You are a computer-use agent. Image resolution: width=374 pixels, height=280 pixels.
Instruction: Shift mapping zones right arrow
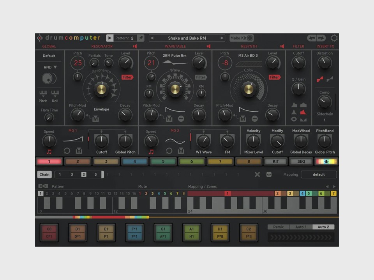[334, 186]
